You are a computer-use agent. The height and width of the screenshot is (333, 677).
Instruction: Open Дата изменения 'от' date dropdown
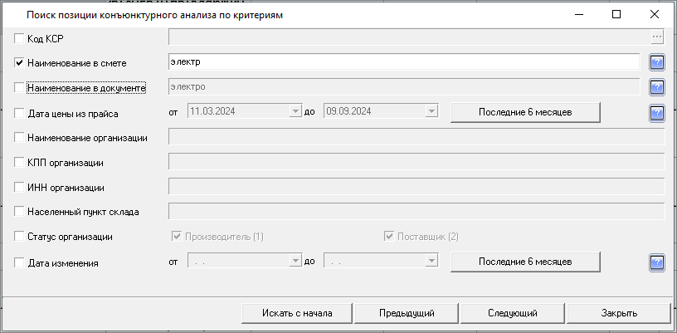pos(295,262)
